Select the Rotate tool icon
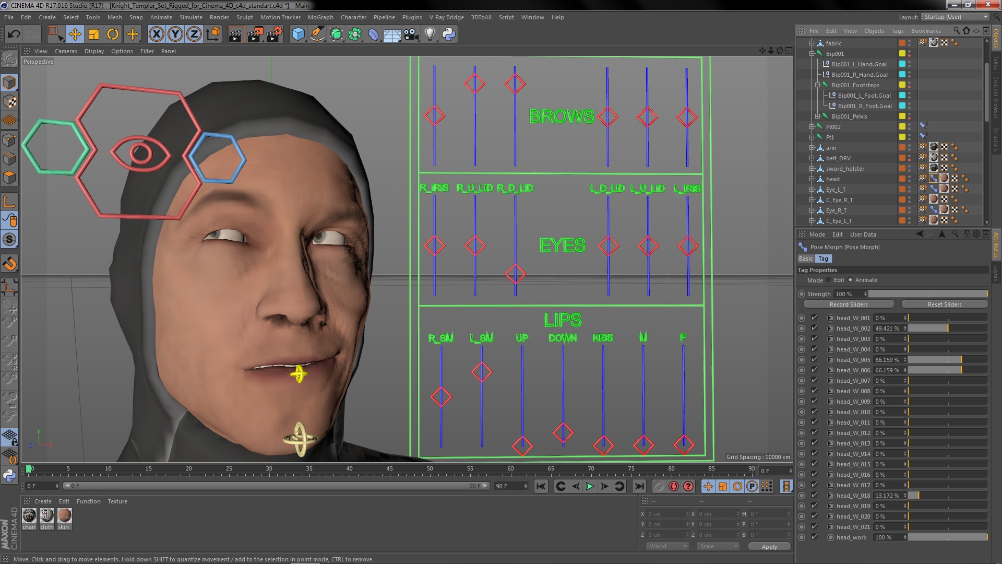 coord(113,34)
